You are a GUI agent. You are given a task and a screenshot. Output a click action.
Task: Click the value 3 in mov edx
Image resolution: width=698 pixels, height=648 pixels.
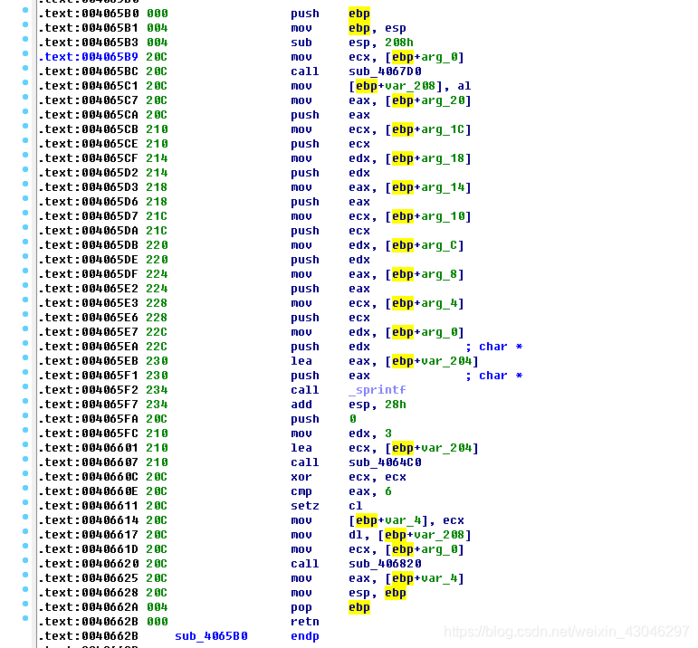click(388, 434)
